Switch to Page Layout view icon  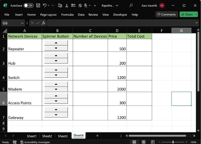[143, 142]
